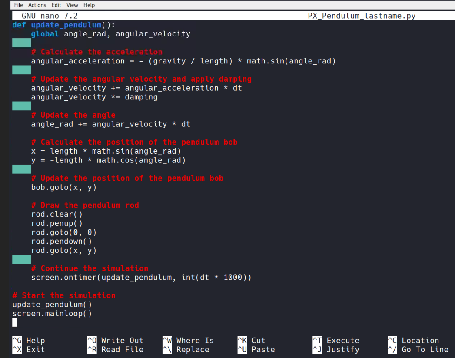Viewport: 455px width, 358px height.
Task: Click the PX_Pendulum_lastname.py filename in title bar
Action: click(x=361, y=16)
